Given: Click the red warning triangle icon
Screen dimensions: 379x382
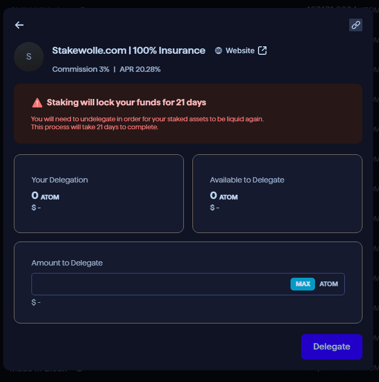Looking at the screenshot, I should coord(37,103).
